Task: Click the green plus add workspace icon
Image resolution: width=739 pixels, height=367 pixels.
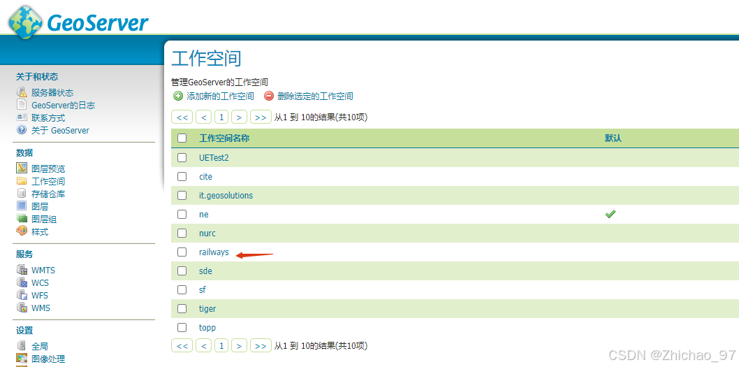Action: click(177, 96)
